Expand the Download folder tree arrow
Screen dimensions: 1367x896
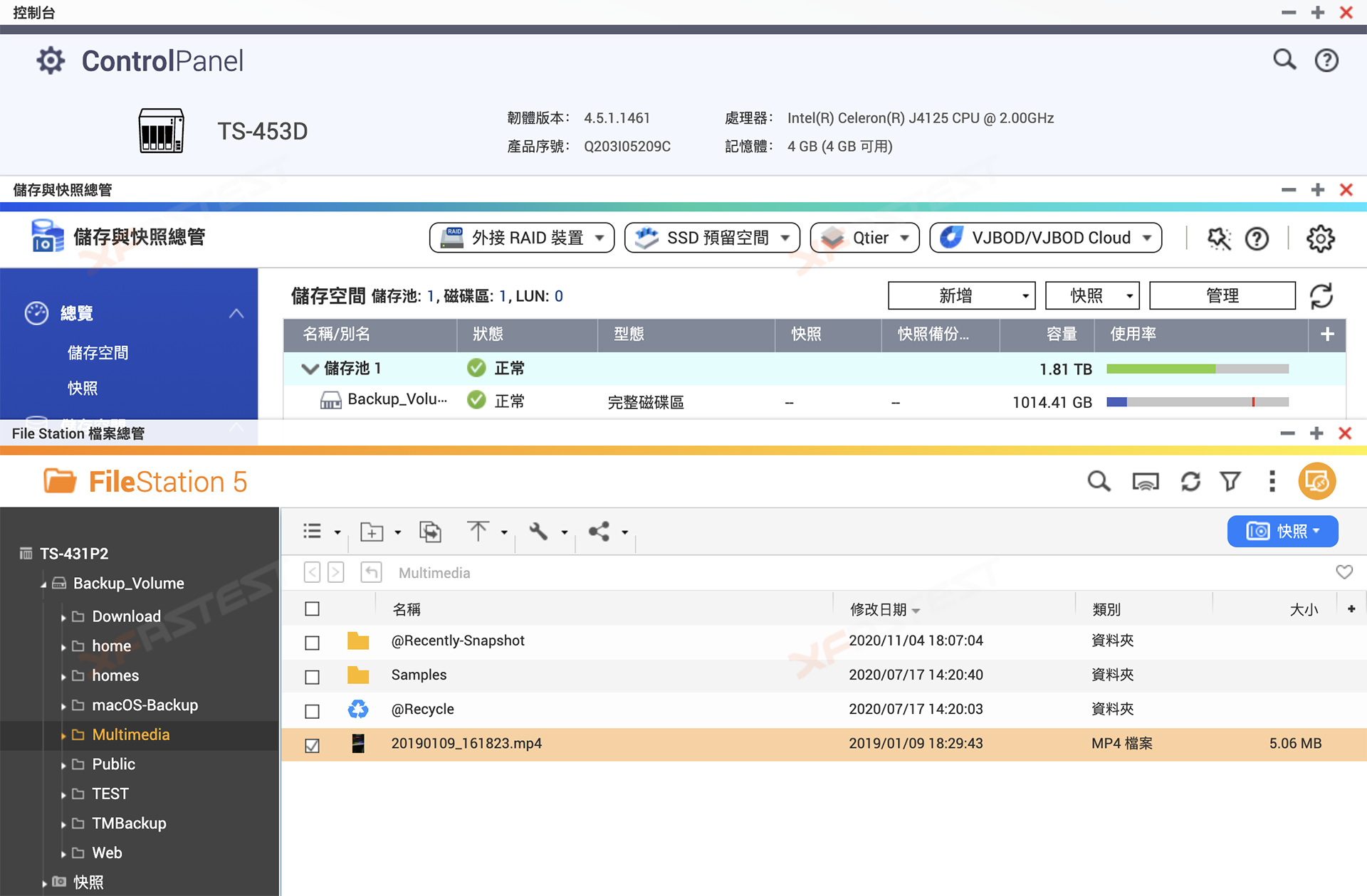pyautogui.click(x=63, y=617)
